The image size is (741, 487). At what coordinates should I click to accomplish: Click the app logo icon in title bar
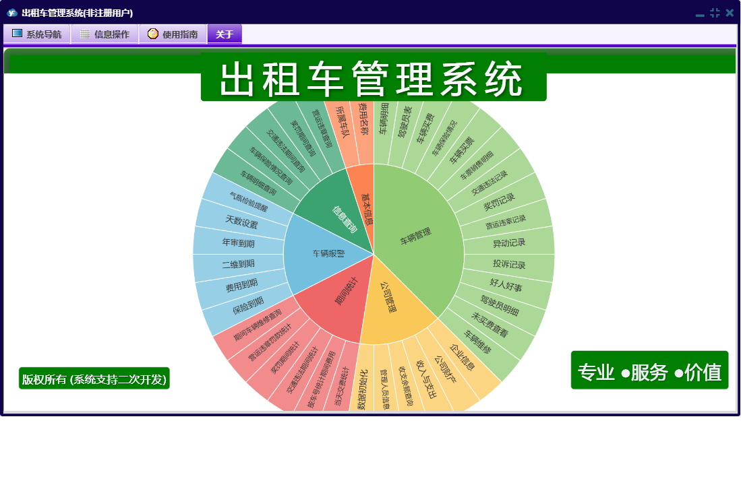(x=12, y=13)
